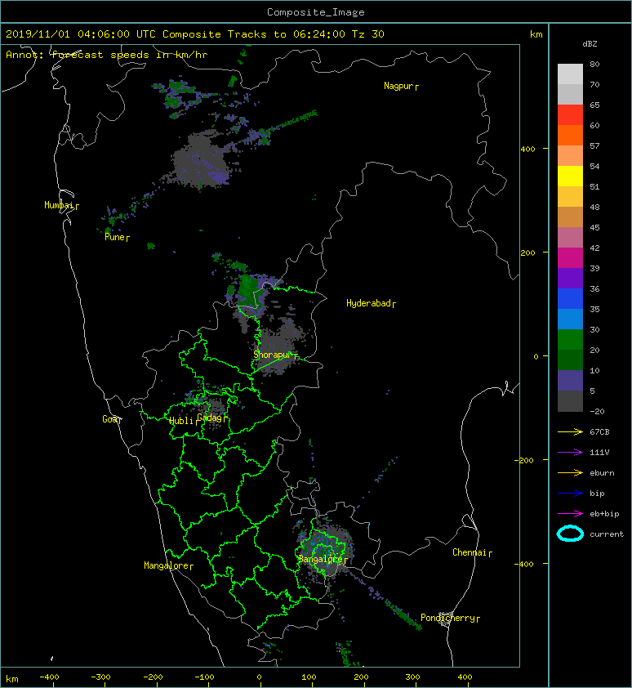Click the timestamp 2019/11/01 04:06:00 UTC header
The height and width of the screenshot is (688, 632).
click(x=81, y=34)
